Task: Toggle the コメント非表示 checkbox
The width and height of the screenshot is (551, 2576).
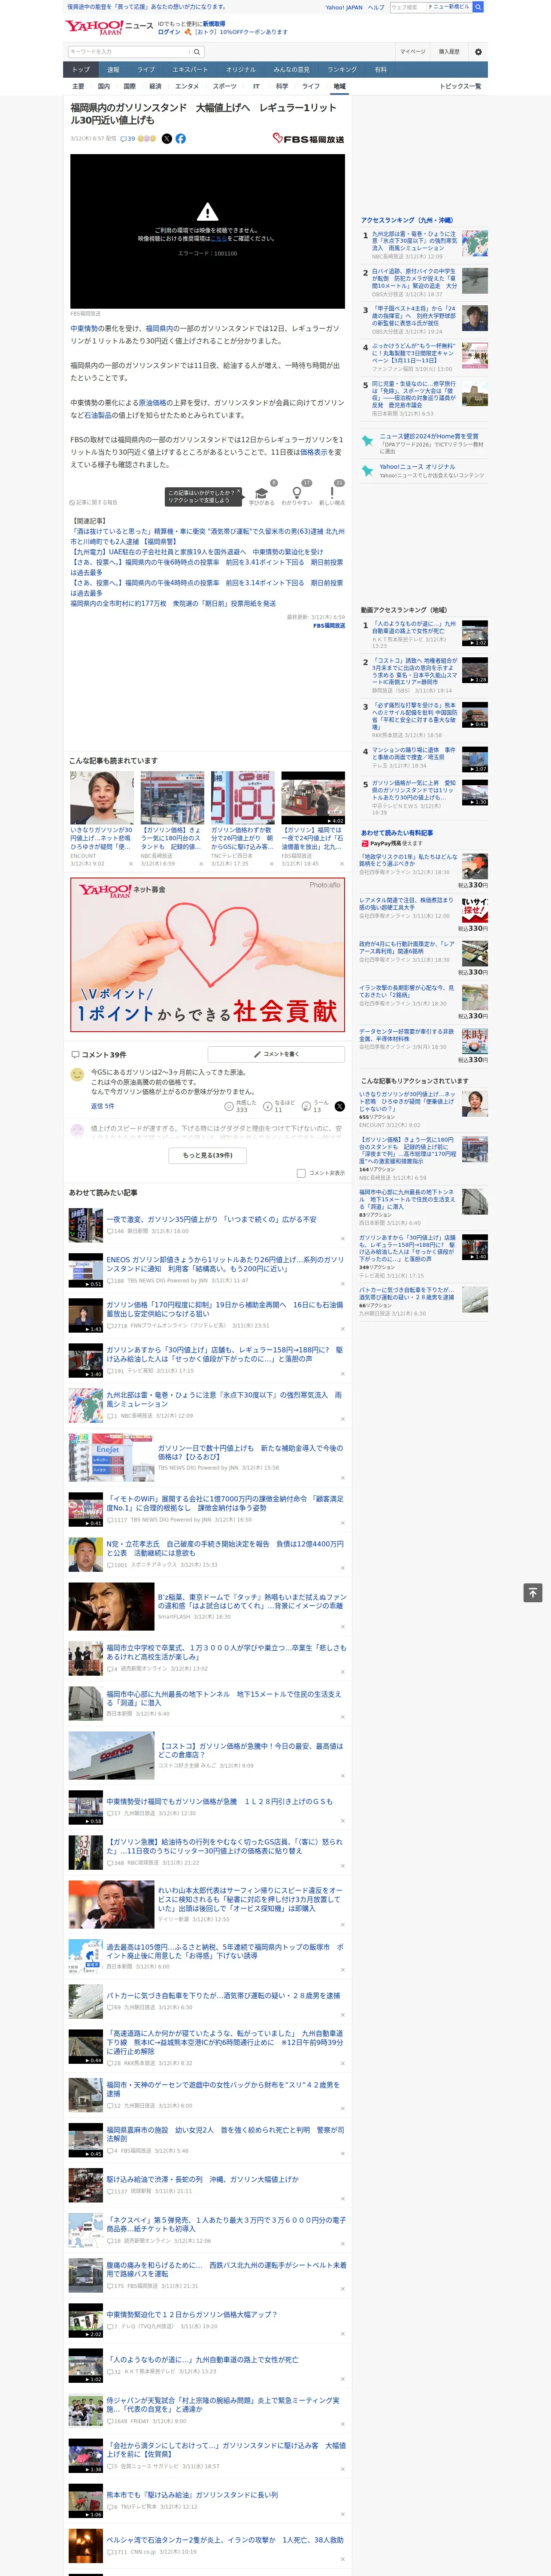Action: 301,1173
